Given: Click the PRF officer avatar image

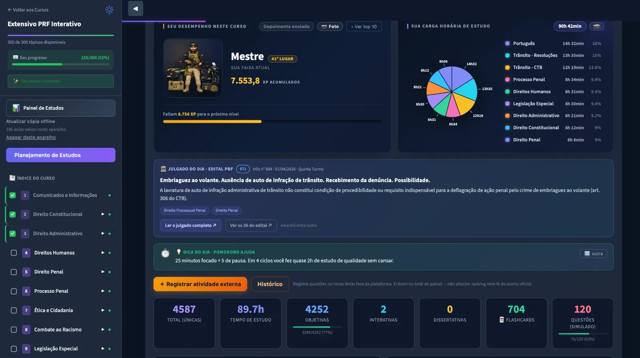Looking at the screenshot, I should 193,68.
